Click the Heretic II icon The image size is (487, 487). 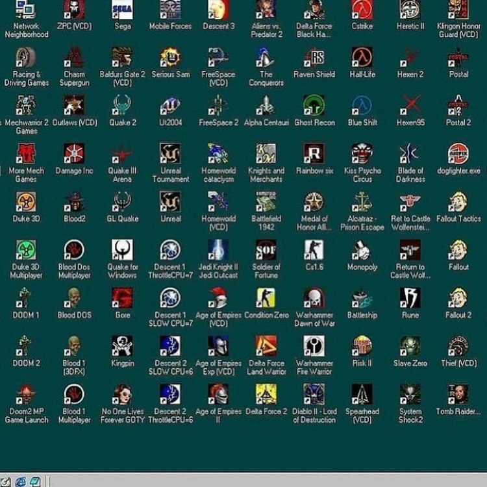click(x=410, y=9)
